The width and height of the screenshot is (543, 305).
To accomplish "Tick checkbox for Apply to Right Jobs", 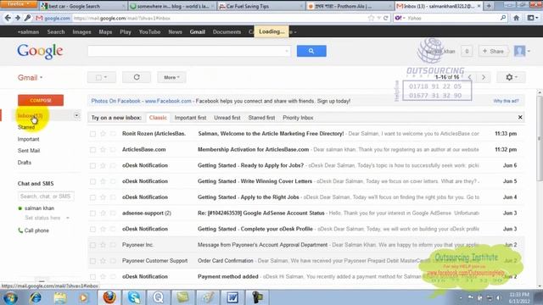I will pyautogui.click(x=92, y=197).
